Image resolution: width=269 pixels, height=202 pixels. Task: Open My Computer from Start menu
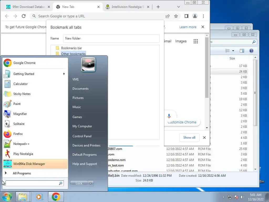82,126
